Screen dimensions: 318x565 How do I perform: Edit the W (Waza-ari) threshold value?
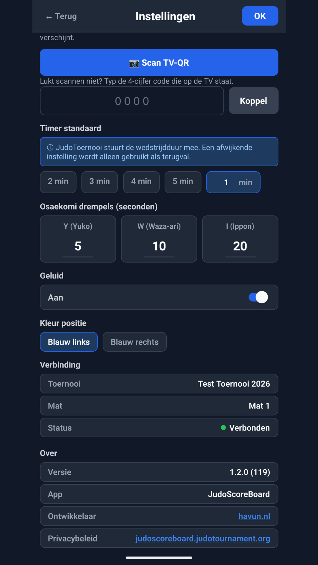(159, 247)
